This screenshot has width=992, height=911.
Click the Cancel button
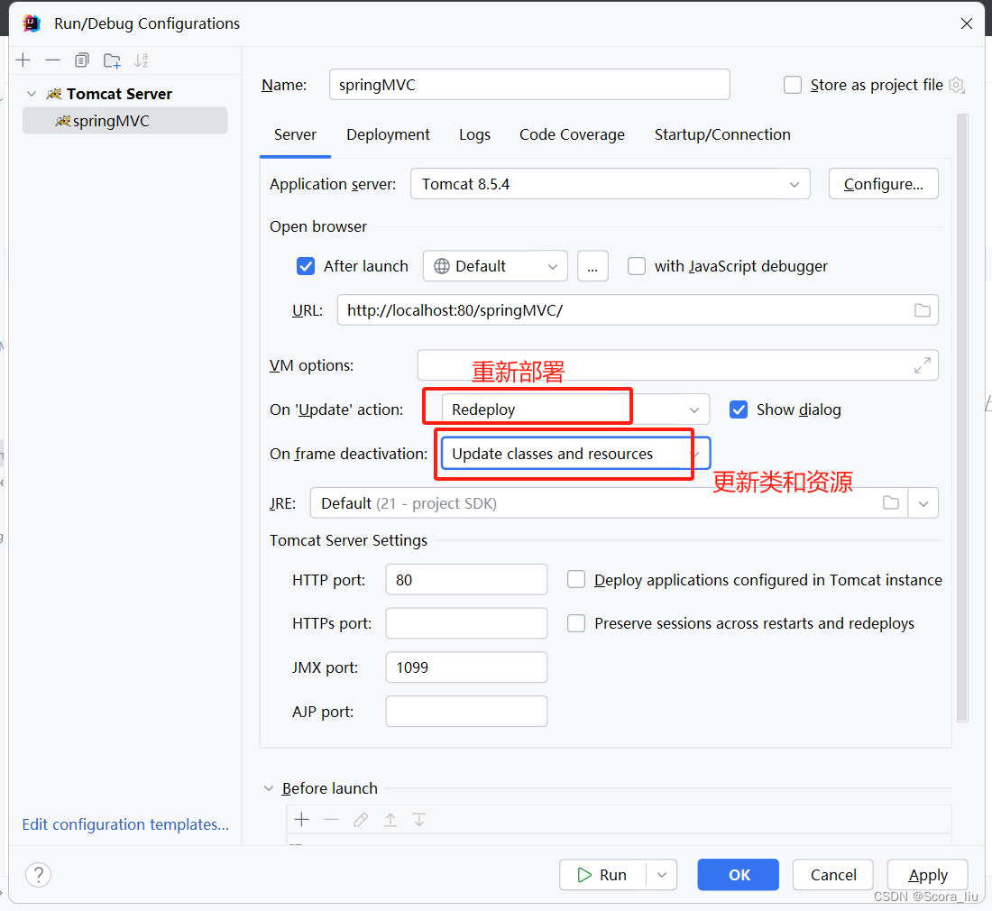833,874
